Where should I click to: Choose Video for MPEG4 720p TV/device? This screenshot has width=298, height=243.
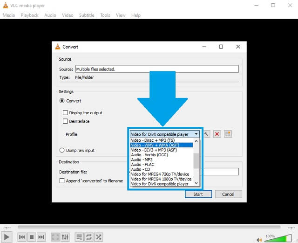coord(162,174)
